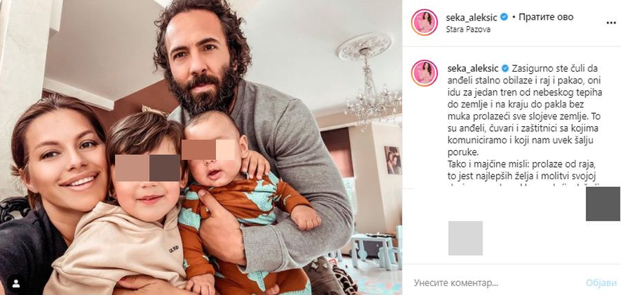Open seka_aleksic username in the post header
This screenshot has height=295, width=621.
[x=472, y=17]
